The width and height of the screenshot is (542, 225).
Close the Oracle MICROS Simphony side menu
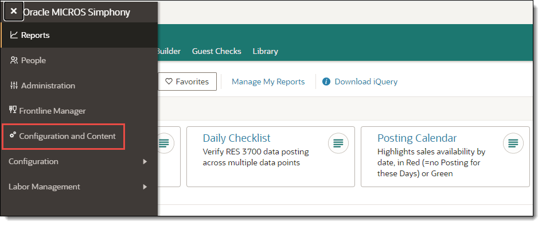coord(14,11)
